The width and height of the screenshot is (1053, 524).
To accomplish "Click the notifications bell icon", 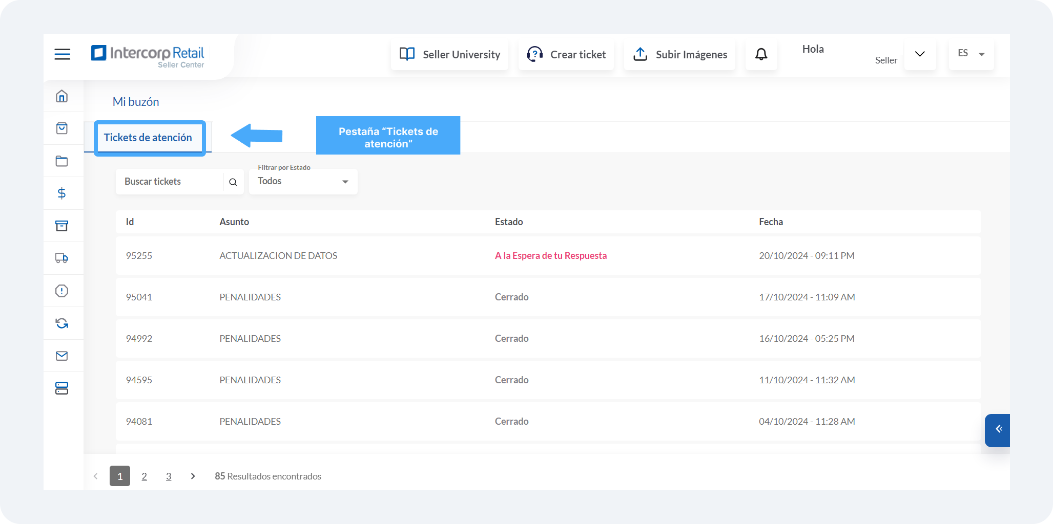I will [761, 54].
